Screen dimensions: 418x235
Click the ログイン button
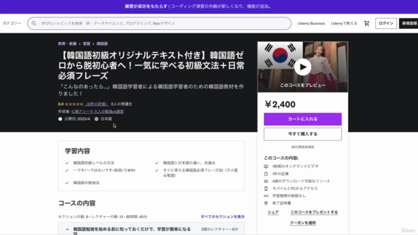(x=386, y=23)
